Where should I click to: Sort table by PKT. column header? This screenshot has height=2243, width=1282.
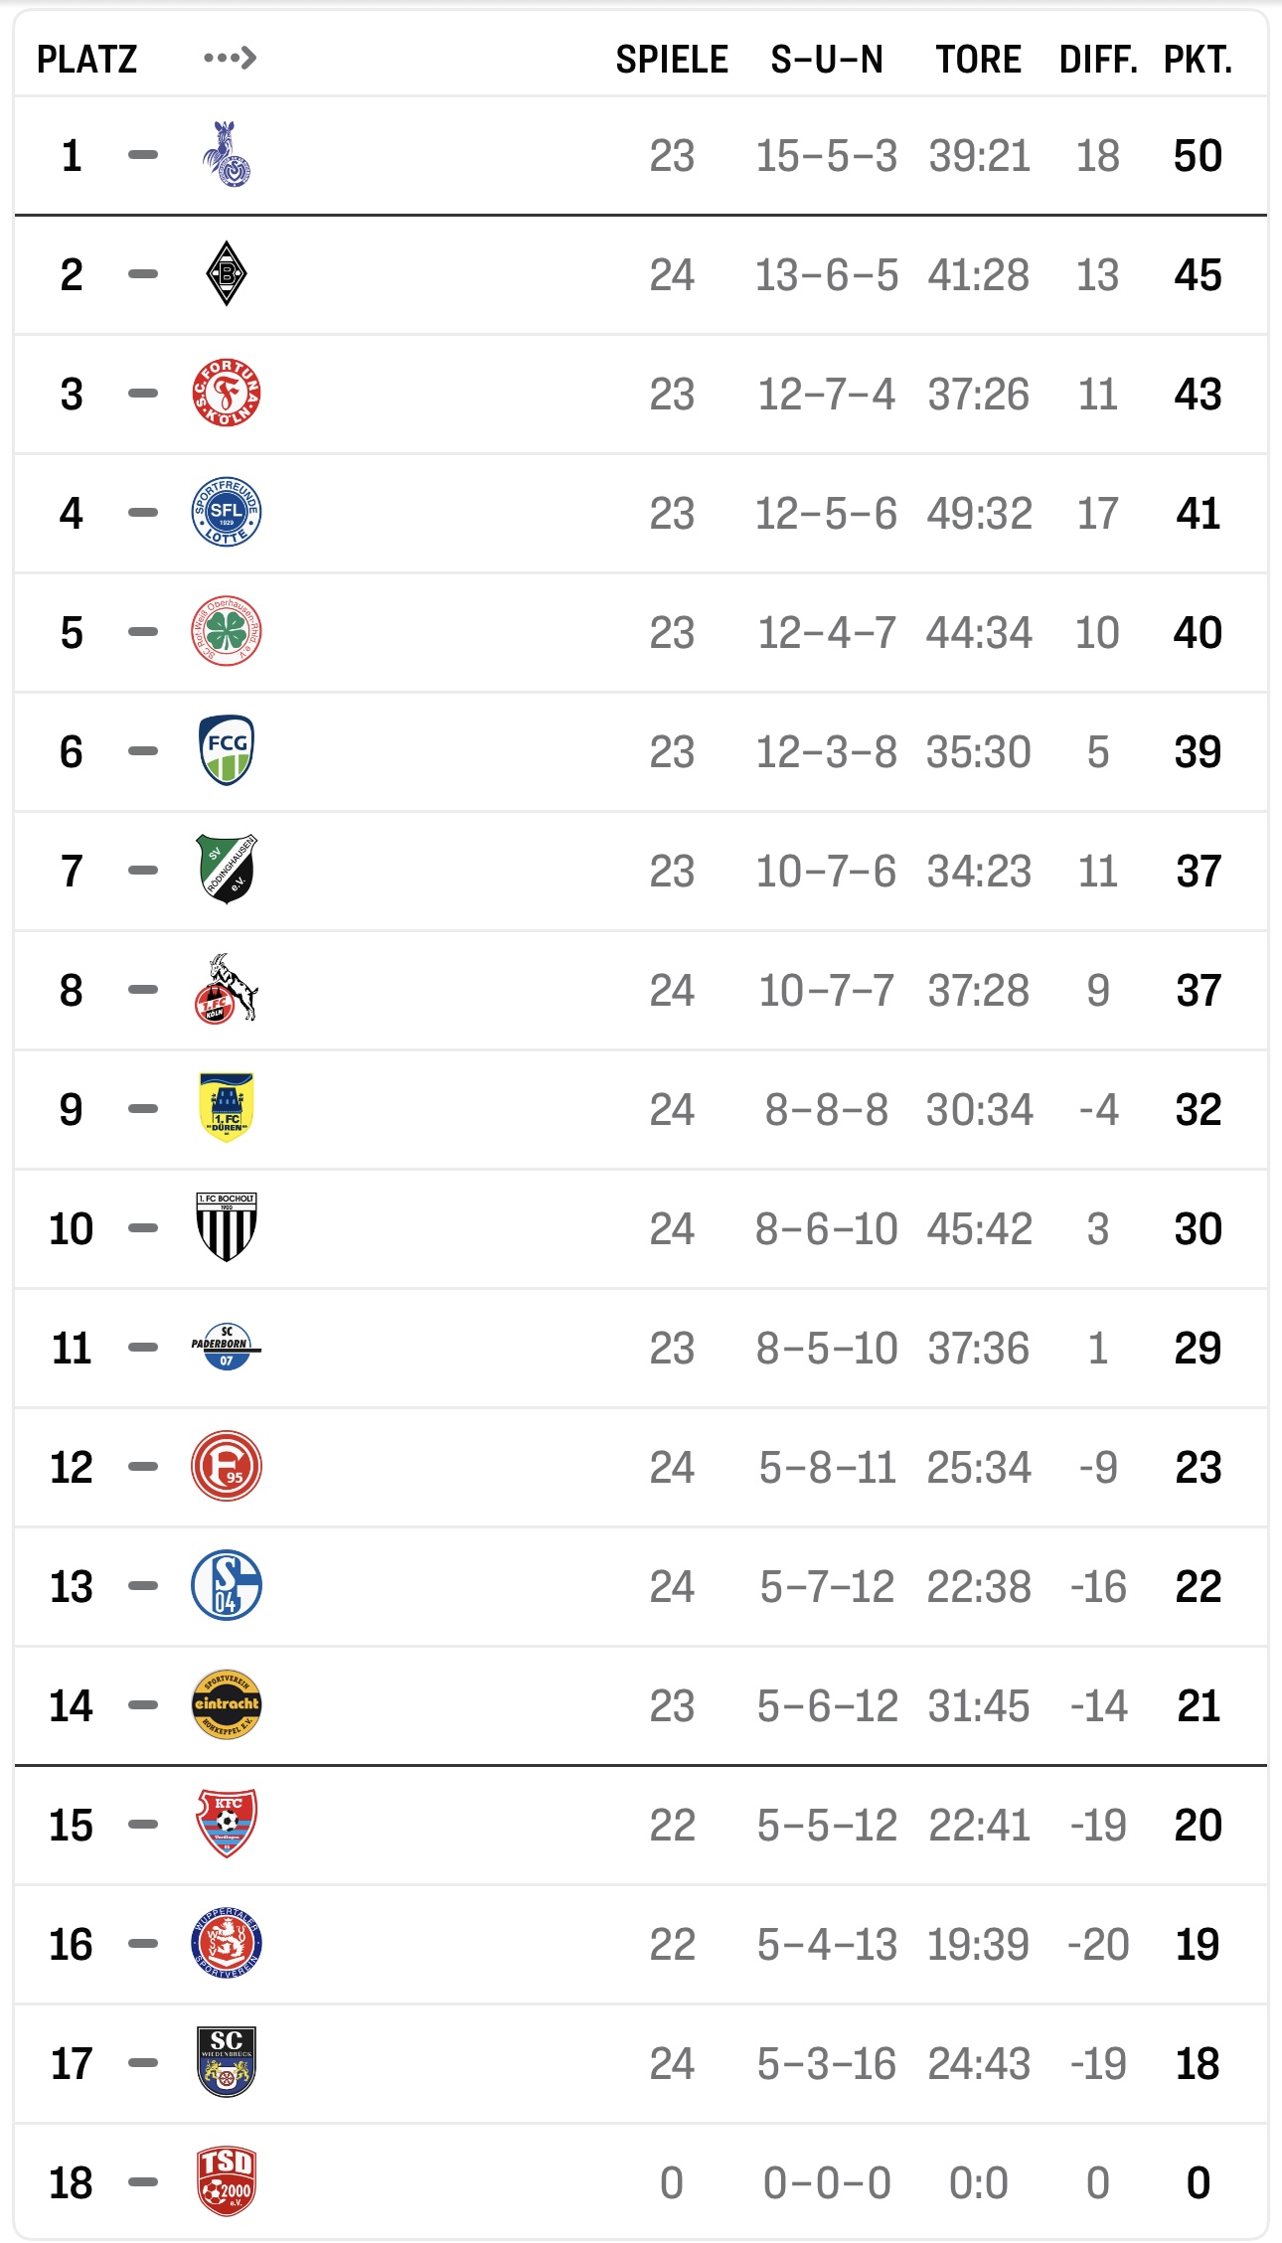1198,60
